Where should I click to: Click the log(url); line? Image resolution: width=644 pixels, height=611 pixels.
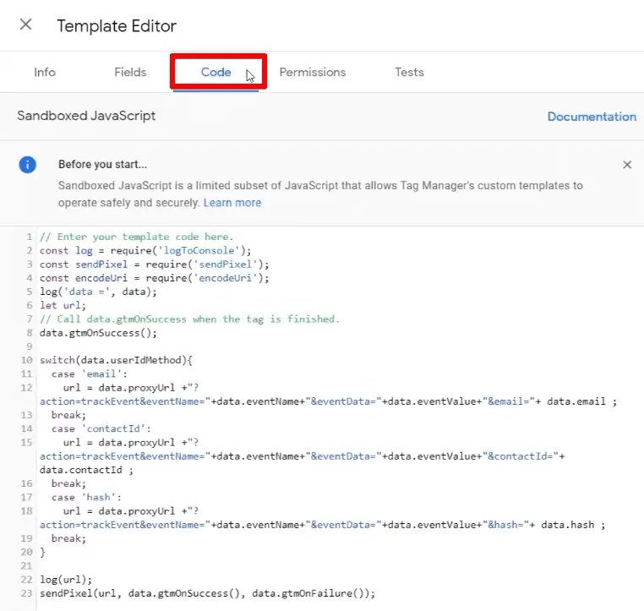pos(66,580)
